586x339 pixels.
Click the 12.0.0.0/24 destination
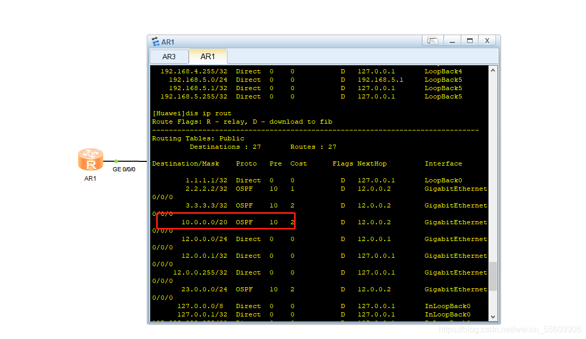[204, 239]
